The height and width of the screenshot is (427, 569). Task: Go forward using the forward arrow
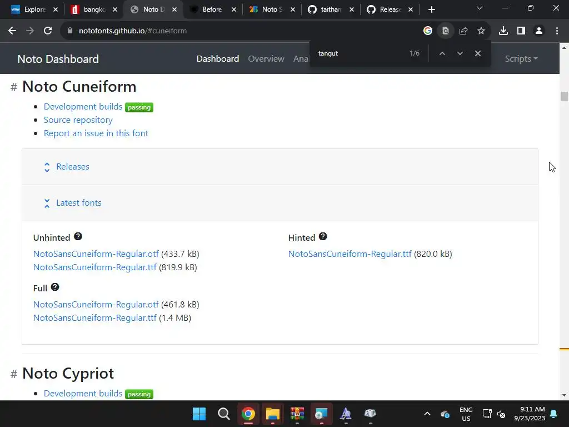pos(30,31)
